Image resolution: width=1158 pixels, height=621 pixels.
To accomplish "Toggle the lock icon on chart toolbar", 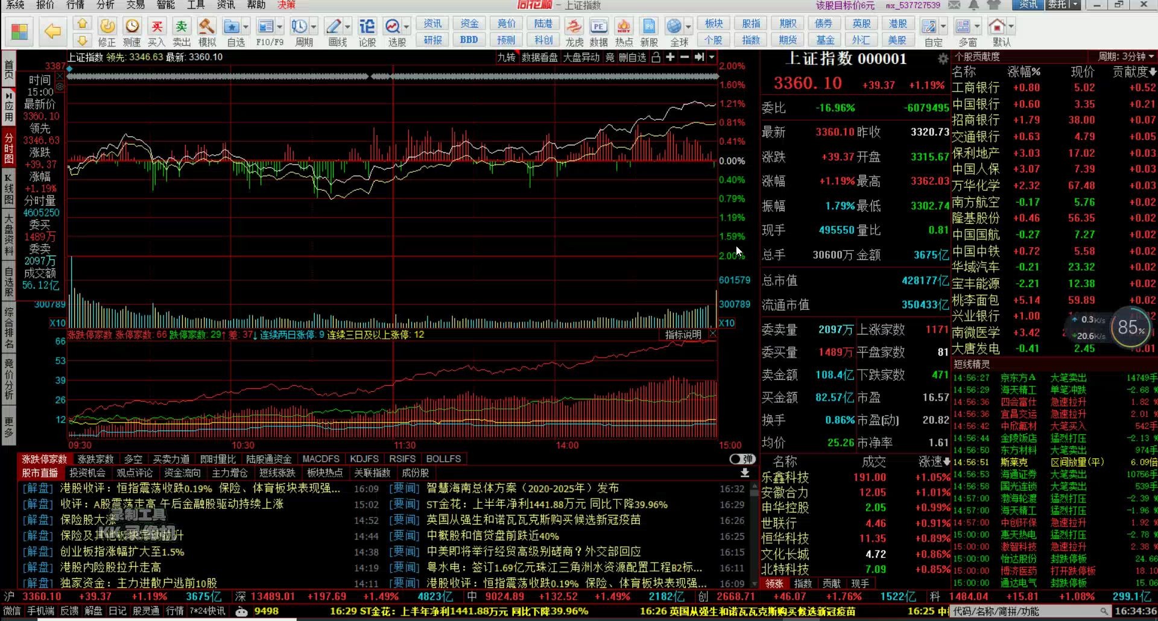I will (656, 57).
